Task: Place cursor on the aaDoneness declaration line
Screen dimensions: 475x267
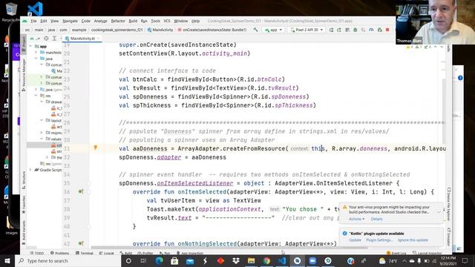Action: (282, 148)
